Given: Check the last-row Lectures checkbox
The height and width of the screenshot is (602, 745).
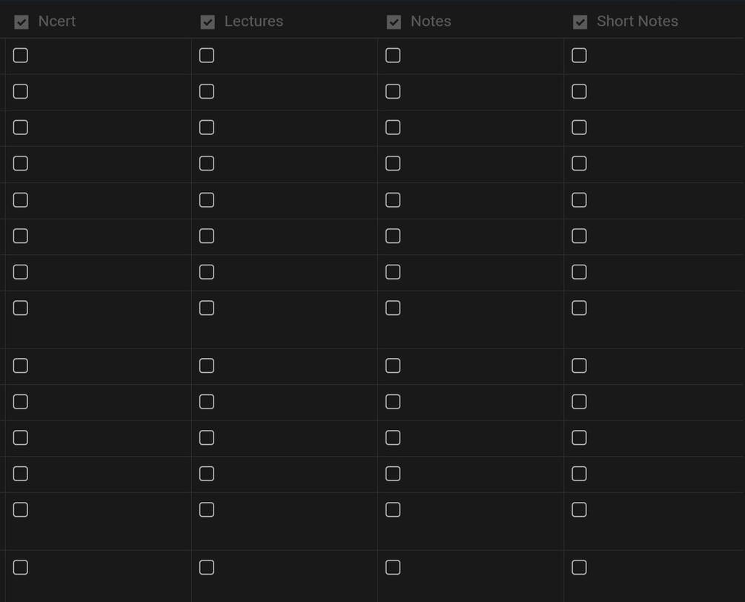Looking at the screenshot, I should (x=207, y=567).
